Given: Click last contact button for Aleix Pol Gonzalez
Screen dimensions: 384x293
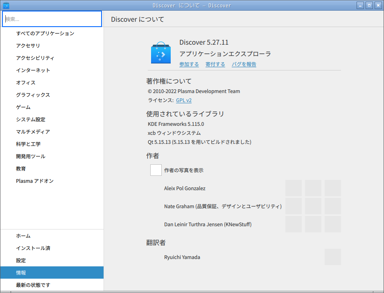Looking at the screenshot, I should pyautogui.click(x=333, y=188).
